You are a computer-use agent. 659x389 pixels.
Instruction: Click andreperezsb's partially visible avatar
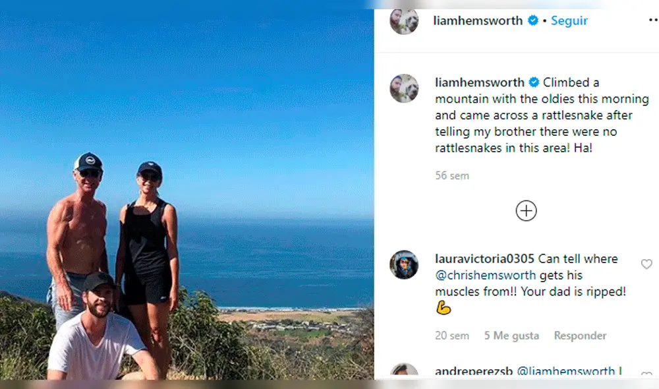coord(404,371)
